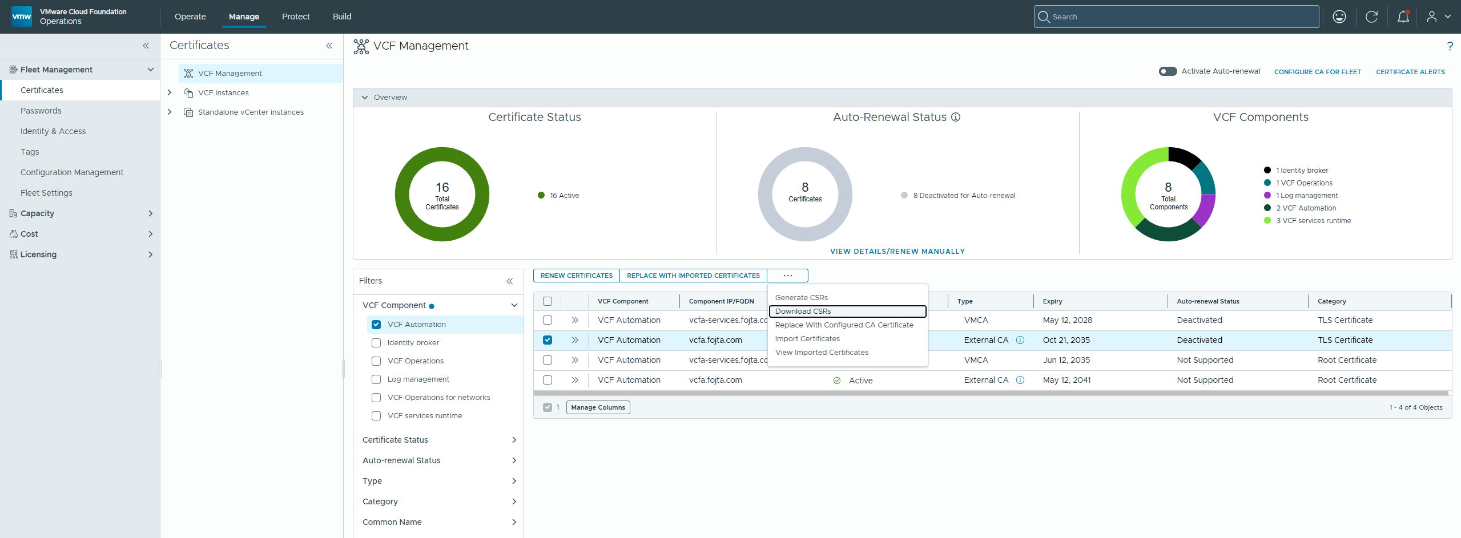The width and height of the screenshot is (1461, 538).
Task: Check the Identity broker filter checkbox
Action: coord(376,343)
